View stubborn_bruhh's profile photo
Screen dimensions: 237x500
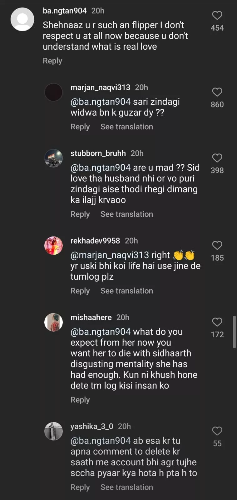[x=54, y=158]
